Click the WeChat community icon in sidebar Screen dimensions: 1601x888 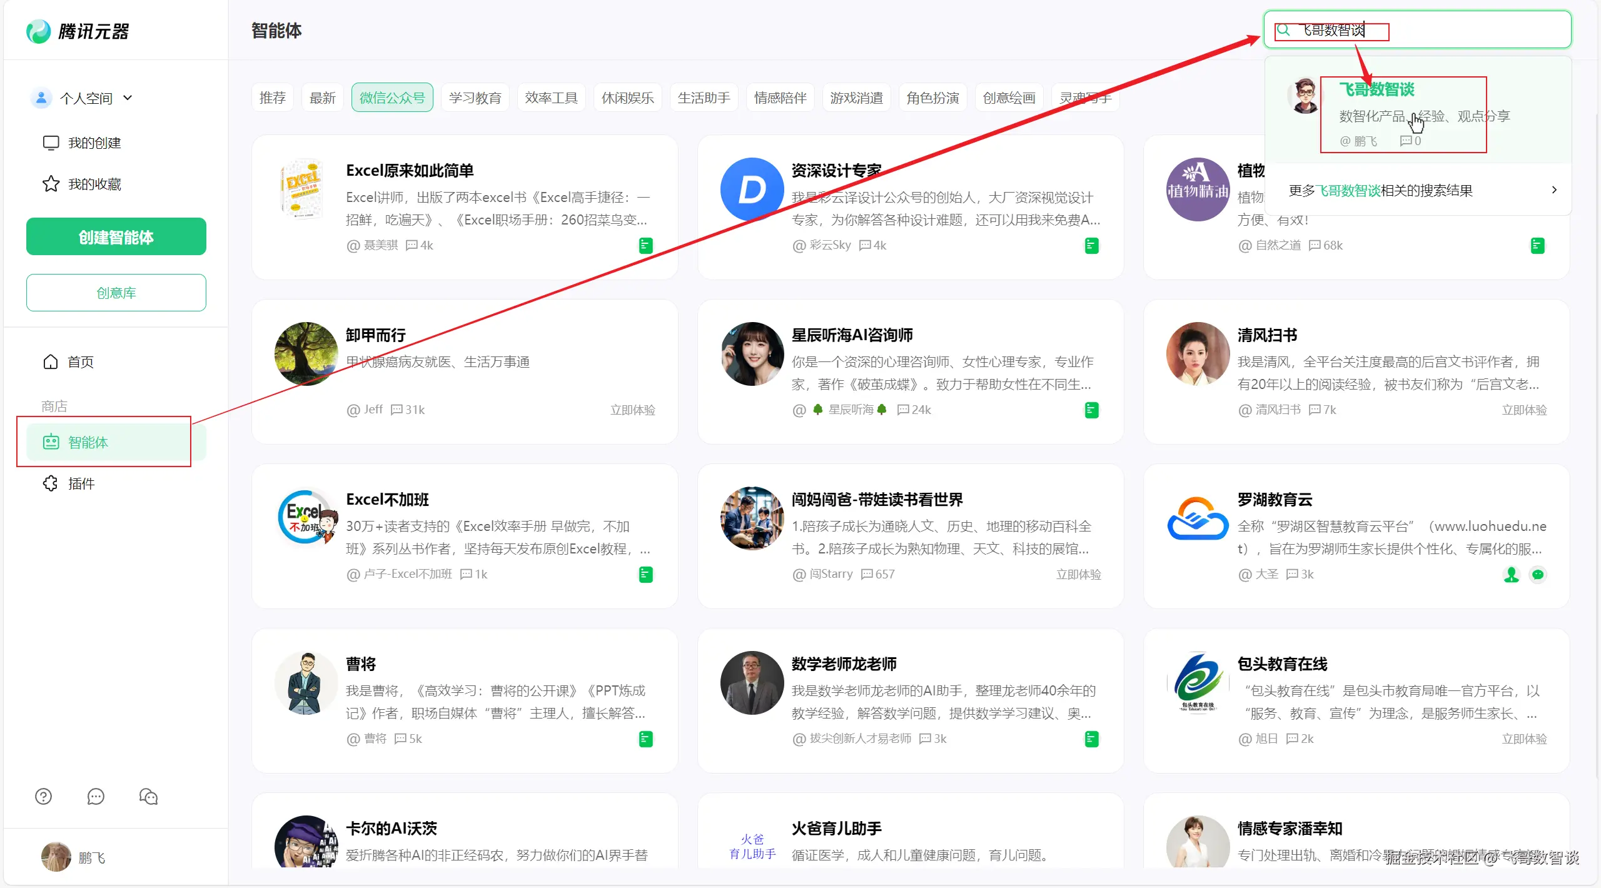(148, 796)
